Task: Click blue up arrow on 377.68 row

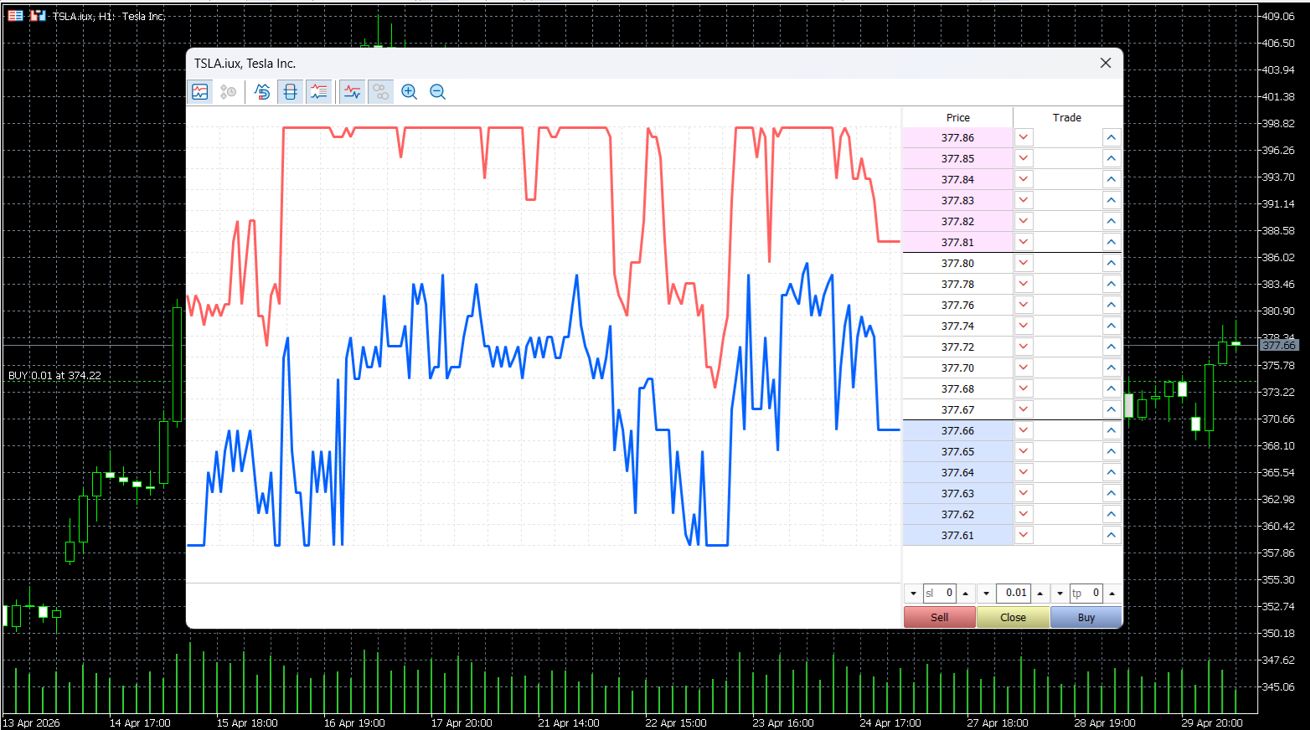Action: click(1111, 388)
